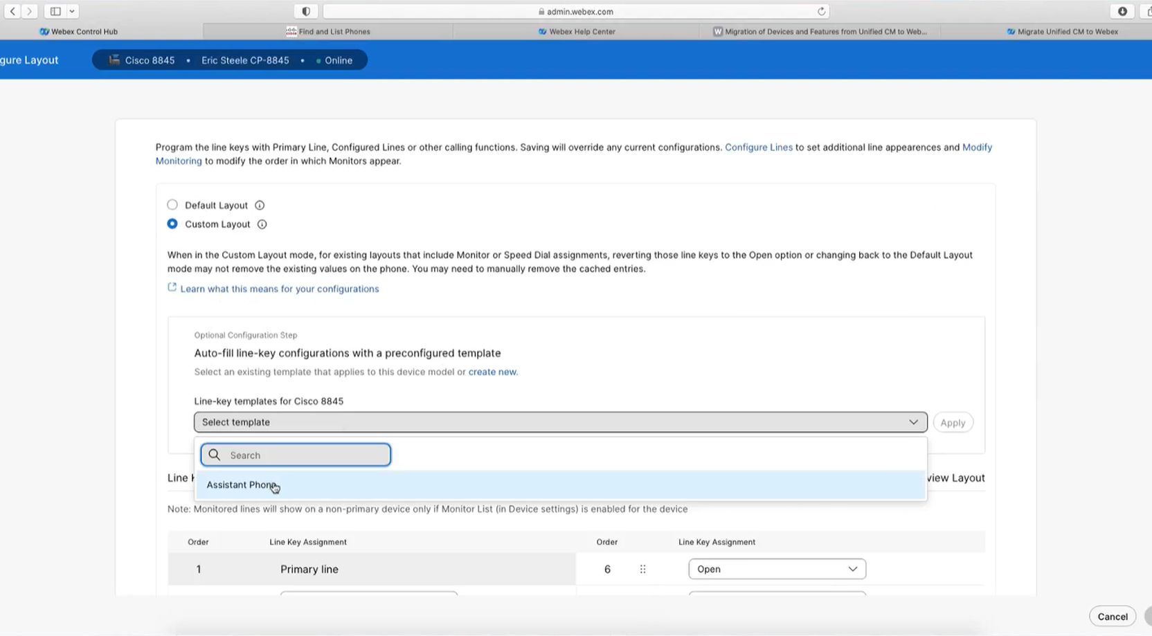Click info icon next to Custom Layout

pos(262,224)
